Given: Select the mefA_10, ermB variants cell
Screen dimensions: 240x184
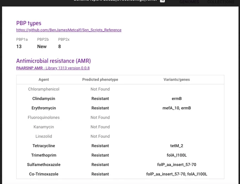Looking at the screenshot, I should click(176, 108).
